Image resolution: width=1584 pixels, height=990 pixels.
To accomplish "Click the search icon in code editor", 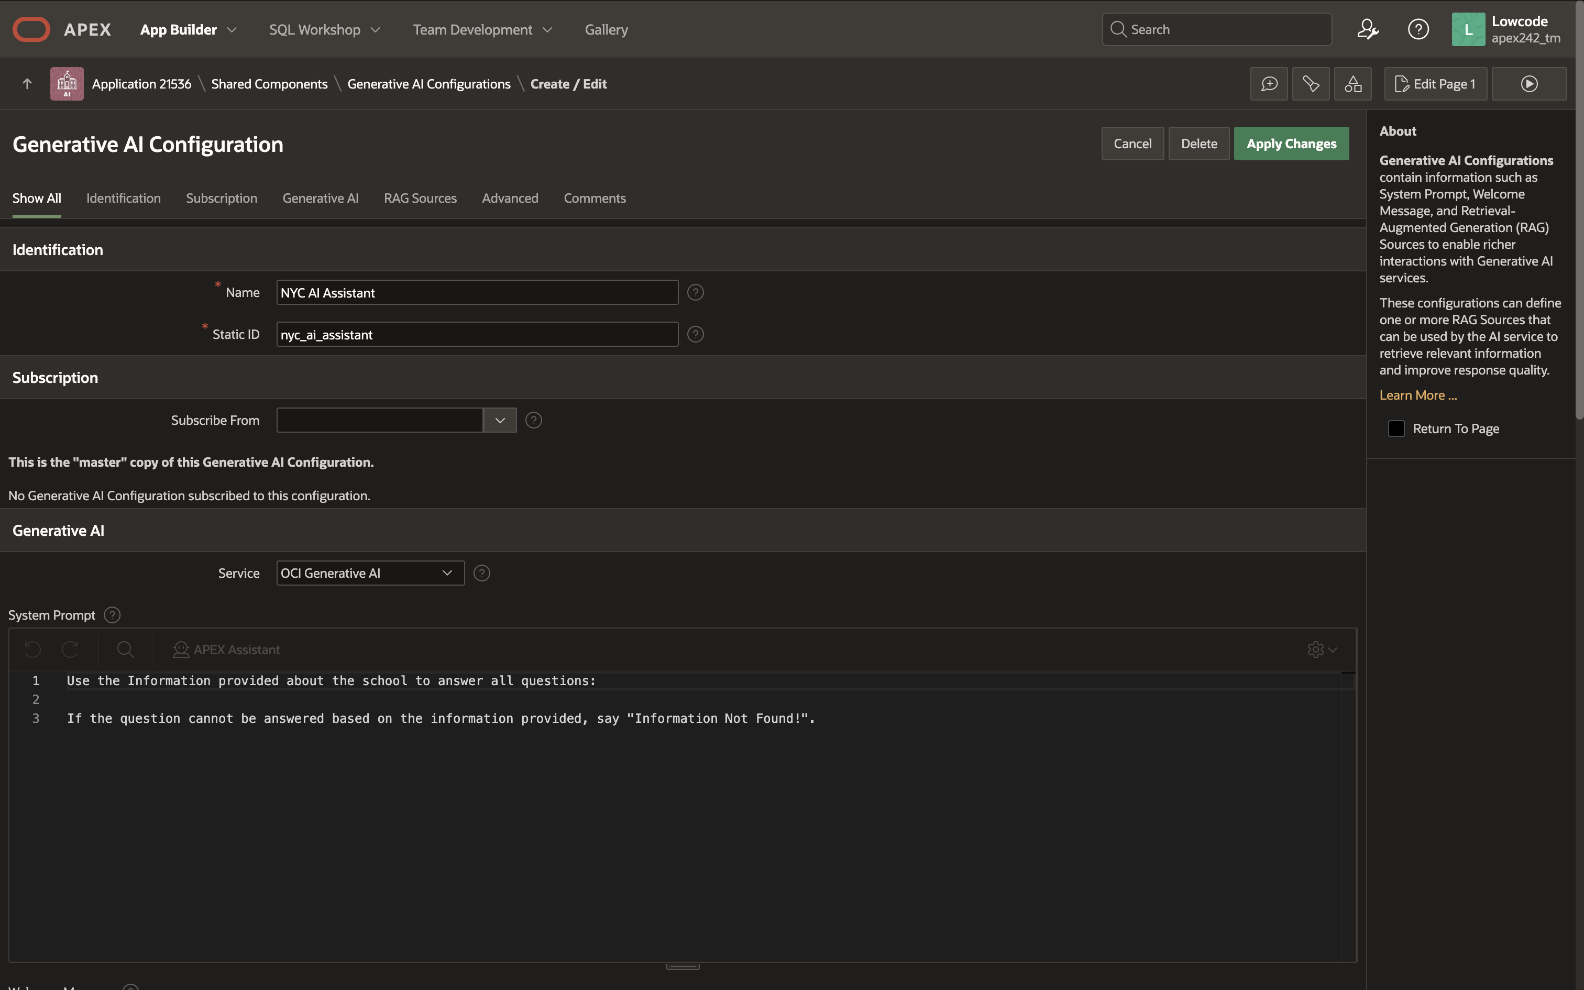I will click(125, 650).
